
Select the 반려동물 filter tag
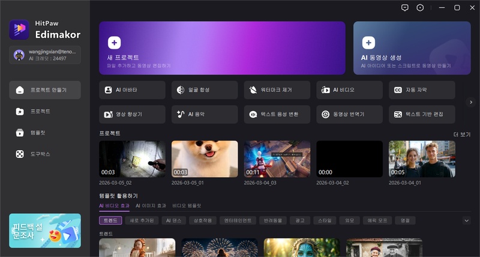point(273,220)
